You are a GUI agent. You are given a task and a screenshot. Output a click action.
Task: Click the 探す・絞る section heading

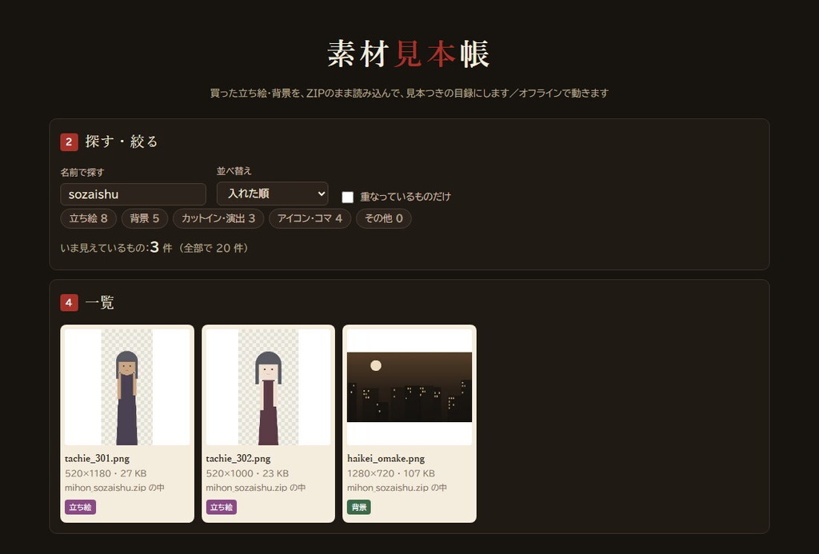click(122, 141)
